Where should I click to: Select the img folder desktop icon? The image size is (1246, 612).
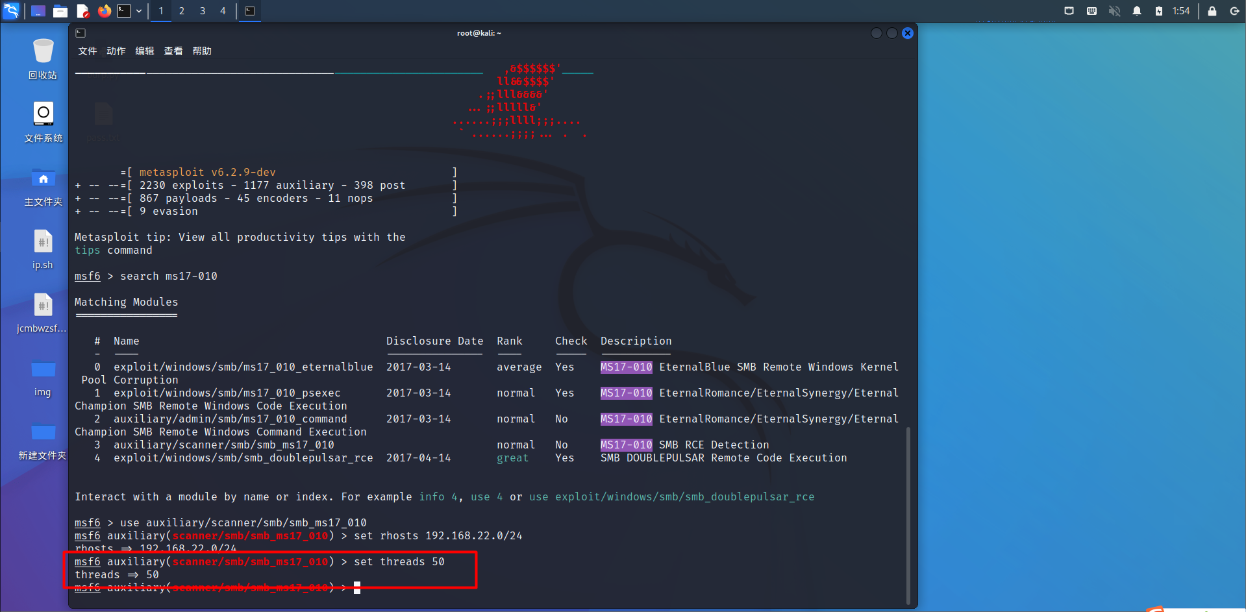tap(43, 376)
